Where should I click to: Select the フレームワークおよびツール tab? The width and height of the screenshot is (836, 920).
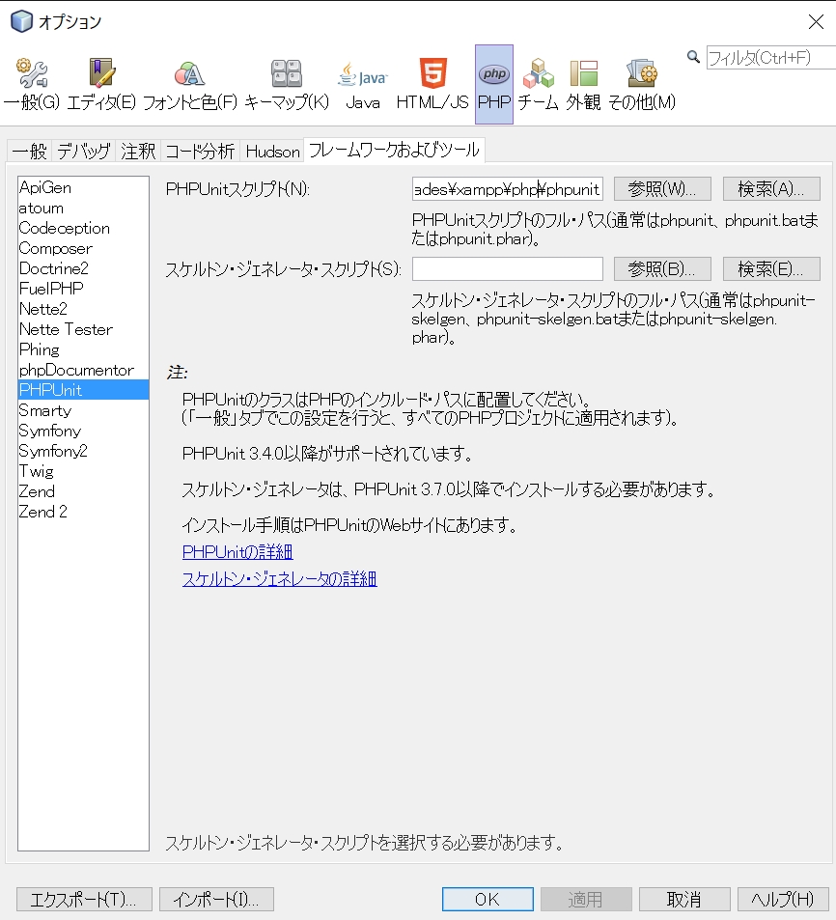[394, 151]
